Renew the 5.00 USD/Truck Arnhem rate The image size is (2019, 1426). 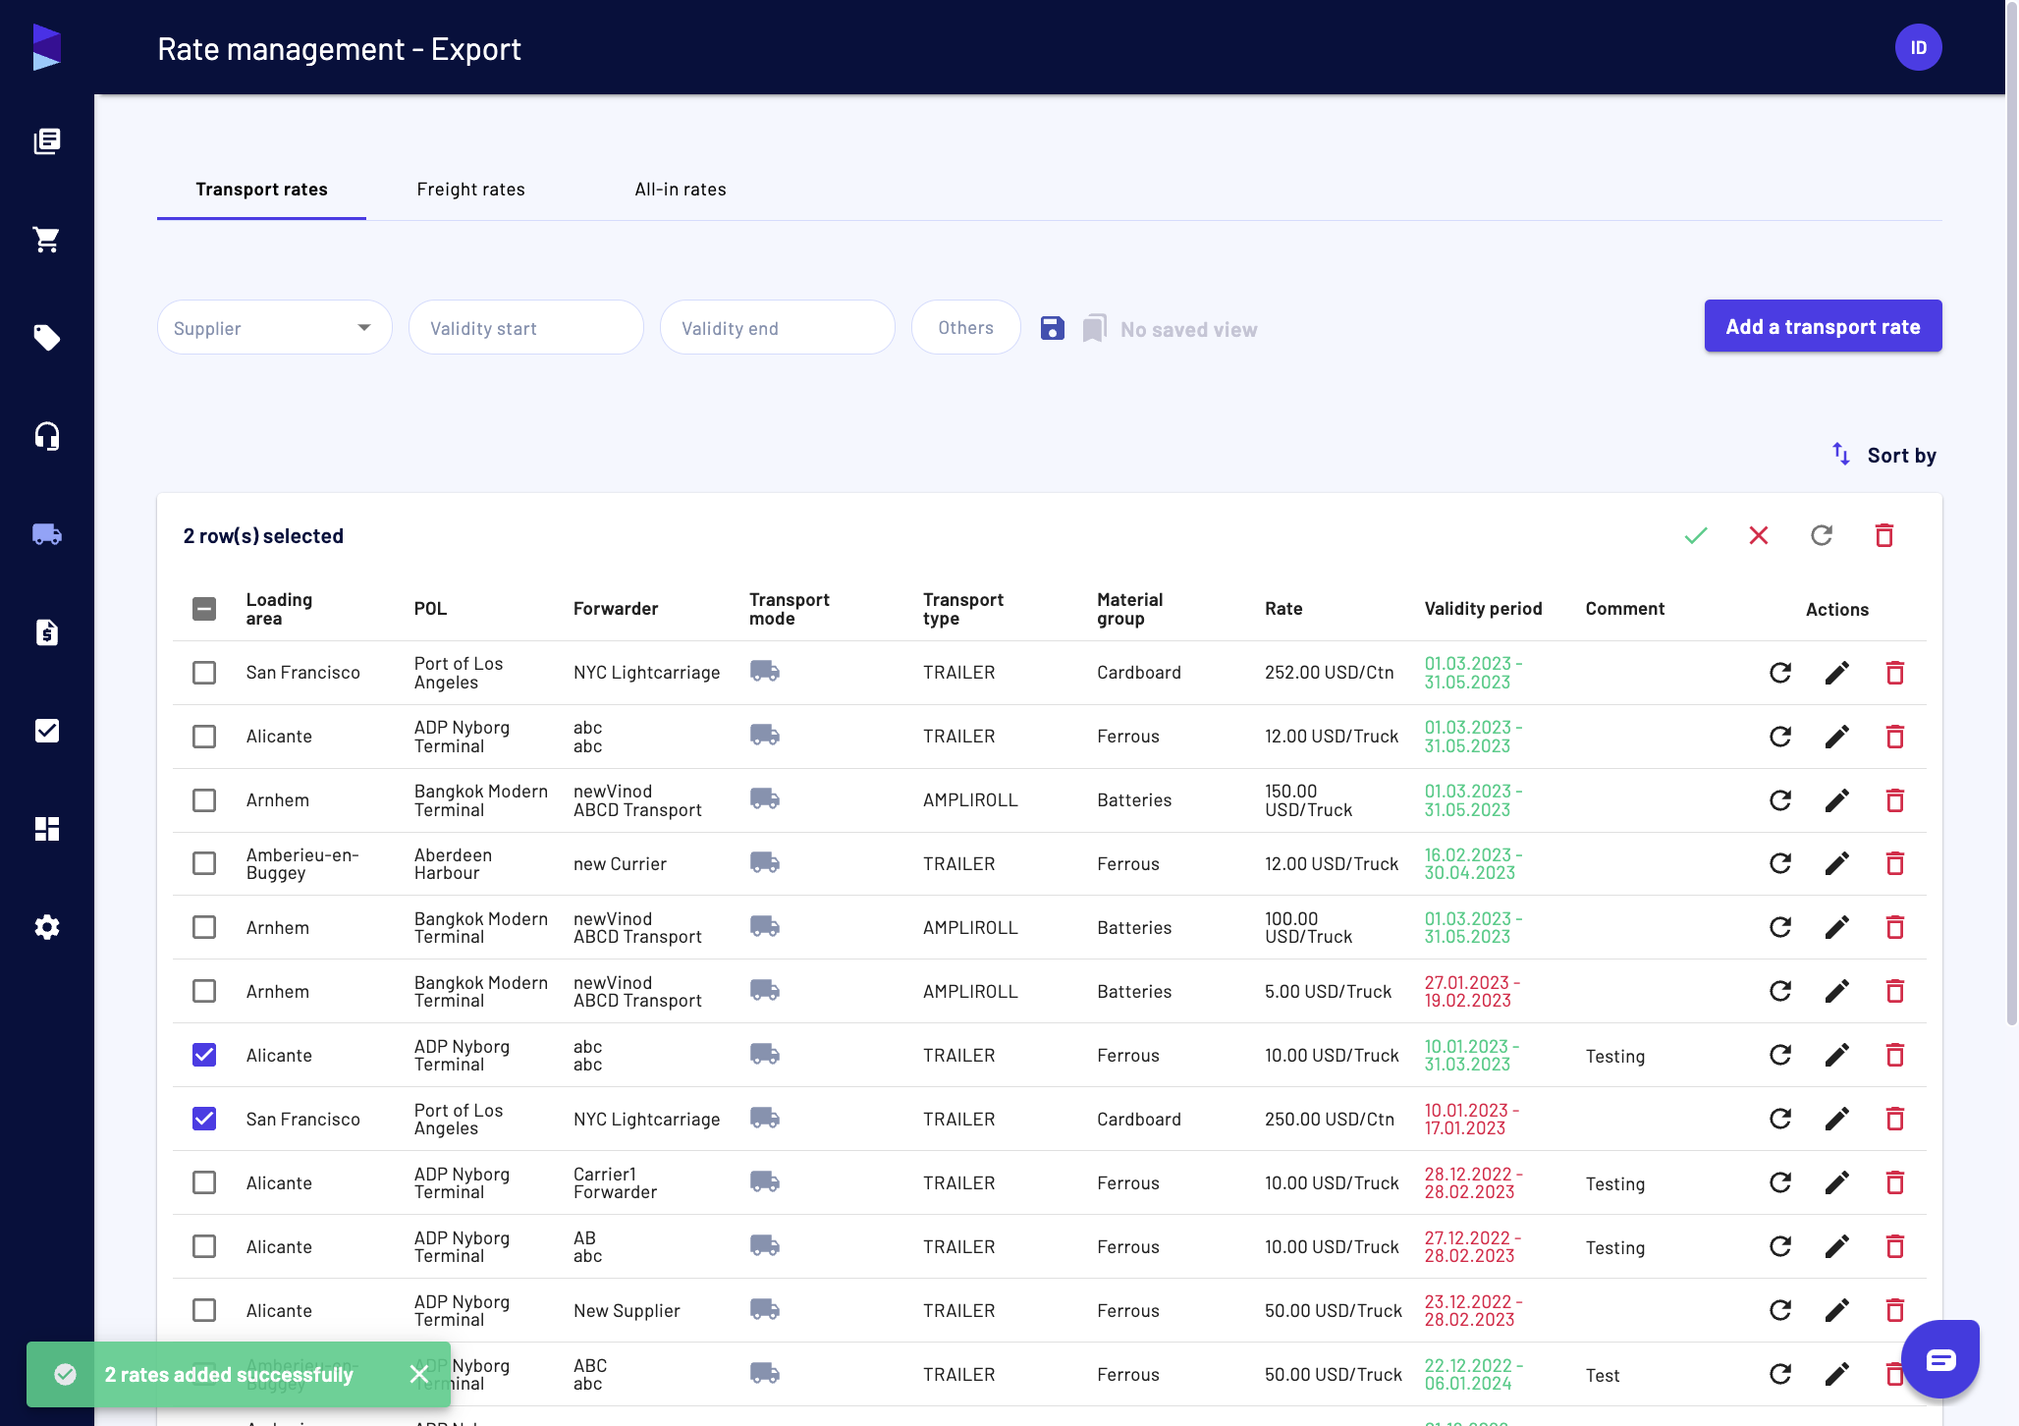coord(1780,991)
